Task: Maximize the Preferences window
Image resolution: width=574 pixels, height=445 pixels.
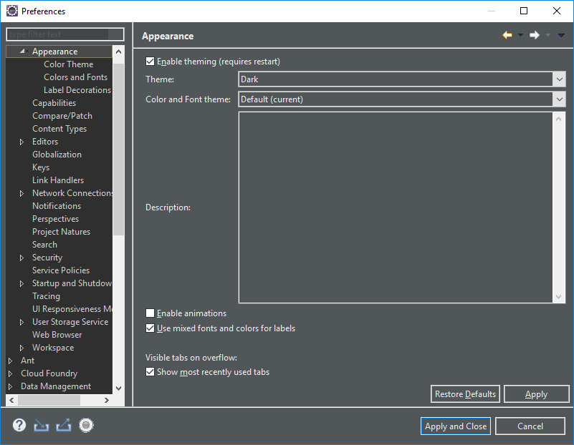Action: point(524,11)
